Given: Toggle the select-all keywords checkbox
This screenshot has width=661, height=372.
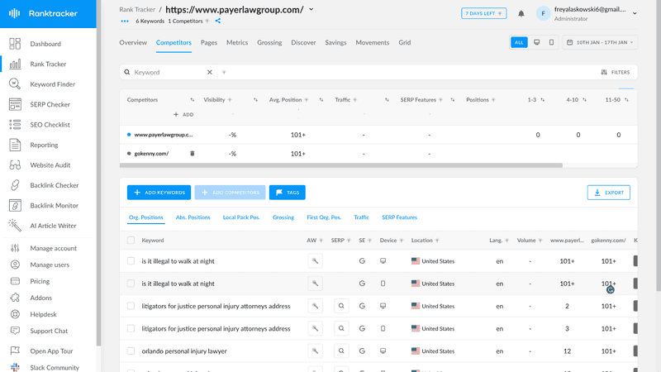Looking at the screenshot, I should pyautogui.click(x=131, y=241).
